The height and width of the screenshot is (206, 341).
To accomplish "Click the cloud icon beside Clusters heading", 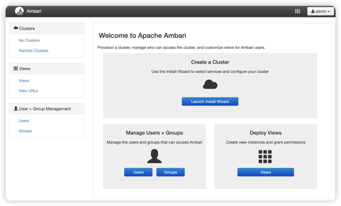I will (x=16, y=28).
